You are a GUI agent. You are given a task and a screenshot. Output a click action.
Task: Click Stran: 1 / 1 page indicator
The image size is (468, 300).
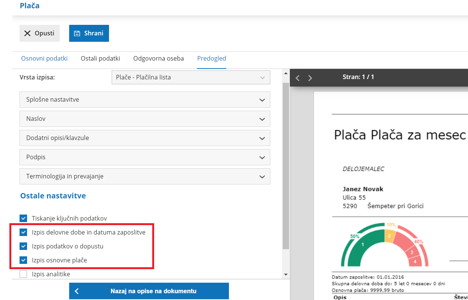358,77
